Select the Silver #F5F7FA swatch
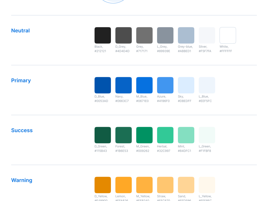 207,35
